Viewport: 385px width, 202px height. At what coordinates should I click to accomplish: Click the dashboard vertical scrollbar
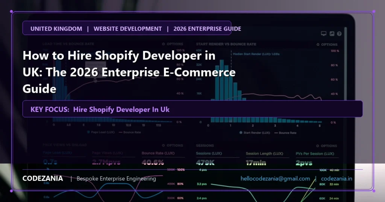346,64
